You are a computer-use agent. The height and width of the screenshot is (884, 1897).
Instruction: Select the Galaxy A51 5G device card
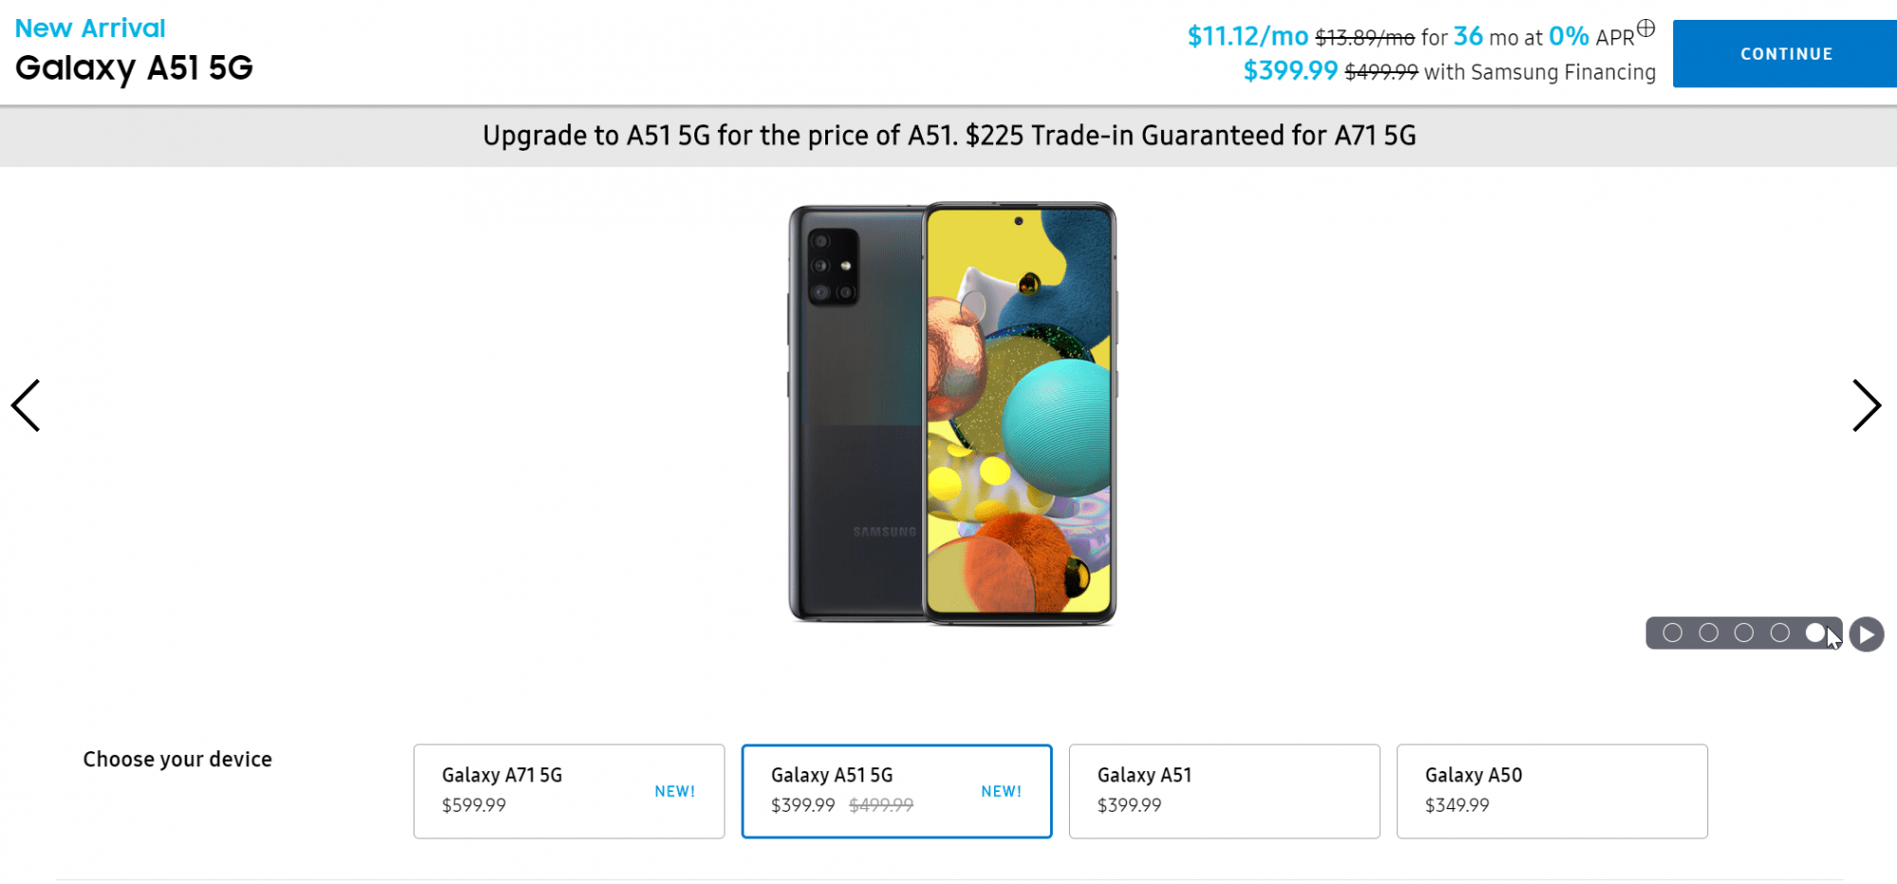[896, 791]
